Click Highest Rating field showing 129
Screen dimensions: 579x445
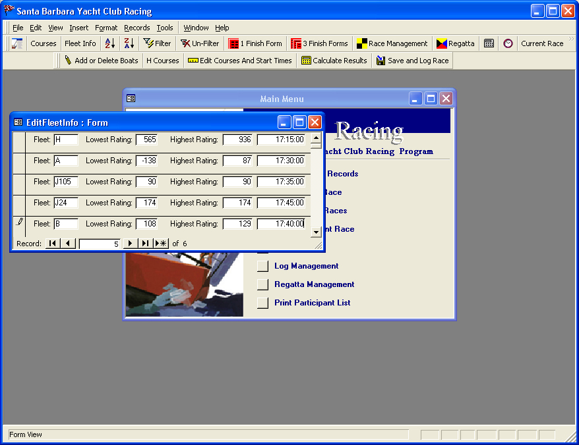pos(237,224)
